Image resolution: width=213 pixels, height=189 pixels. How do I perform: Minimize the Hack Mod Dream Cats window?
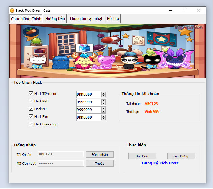tap(171, 10)
